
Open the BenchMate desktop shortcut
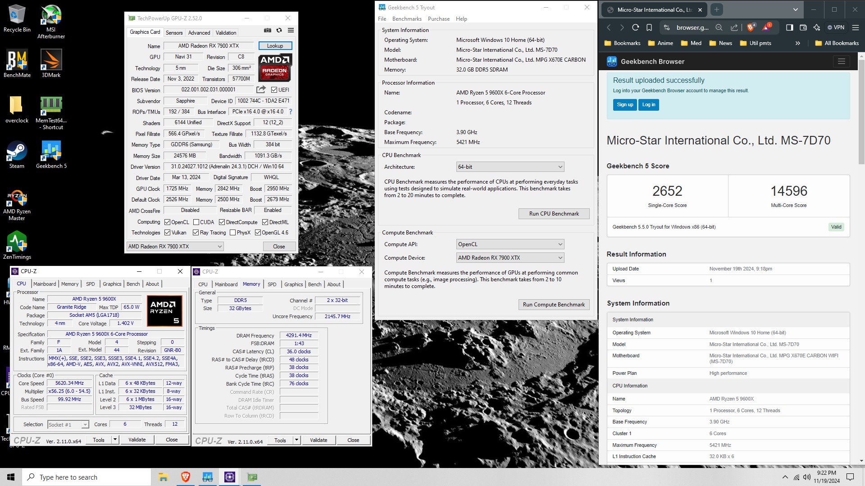coord(17,63)
